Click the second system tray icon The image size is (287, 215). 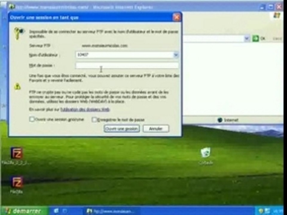(267, 211)
